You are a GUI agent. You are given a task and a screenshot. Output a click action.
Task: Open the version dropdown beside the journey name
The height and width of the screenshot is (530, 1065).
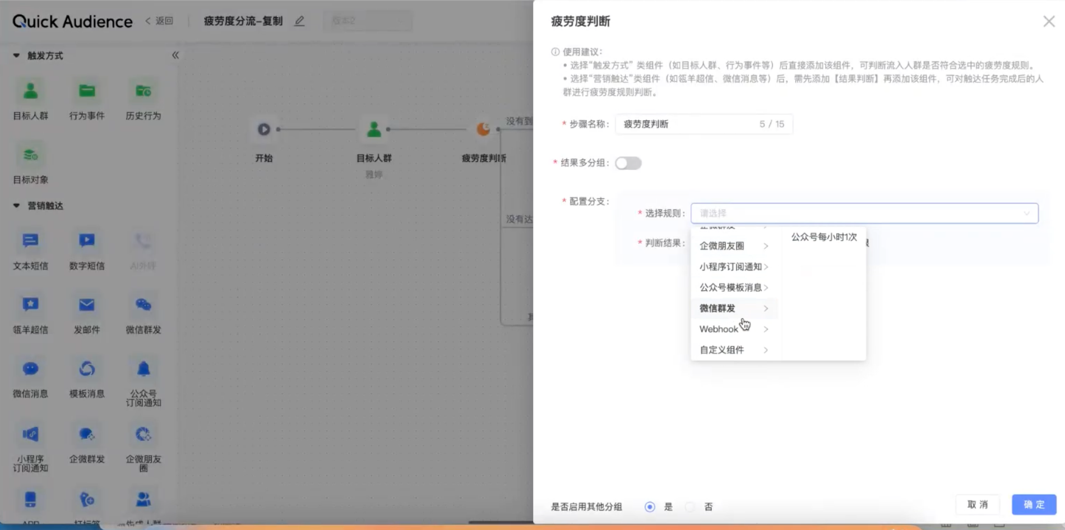click(368, 21)
